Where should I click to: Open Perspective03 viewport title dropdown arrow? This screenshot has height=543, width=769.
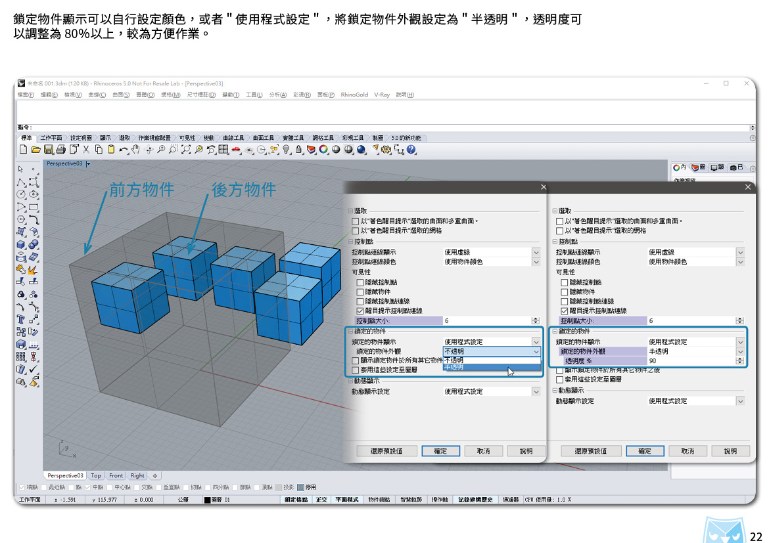tap(88, 163)
